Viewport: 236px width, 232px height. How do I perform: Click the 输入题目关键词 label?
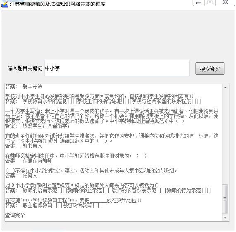(x=25, y=68)
